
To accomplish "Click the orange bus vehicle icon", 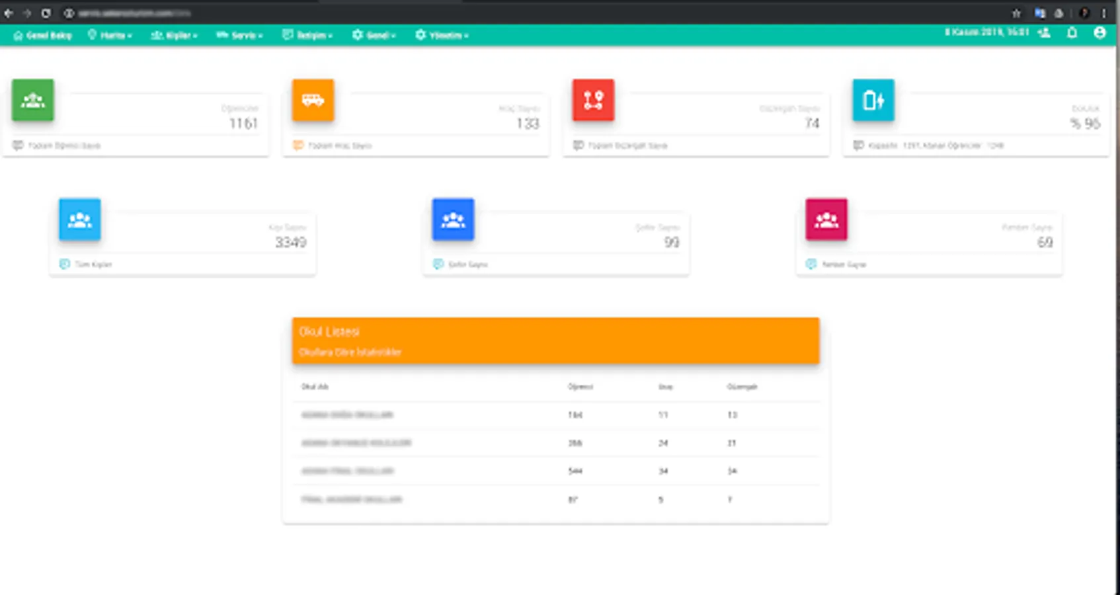I will 313,100.
